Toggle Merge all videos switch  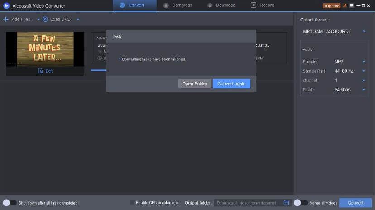coord(300,203)
